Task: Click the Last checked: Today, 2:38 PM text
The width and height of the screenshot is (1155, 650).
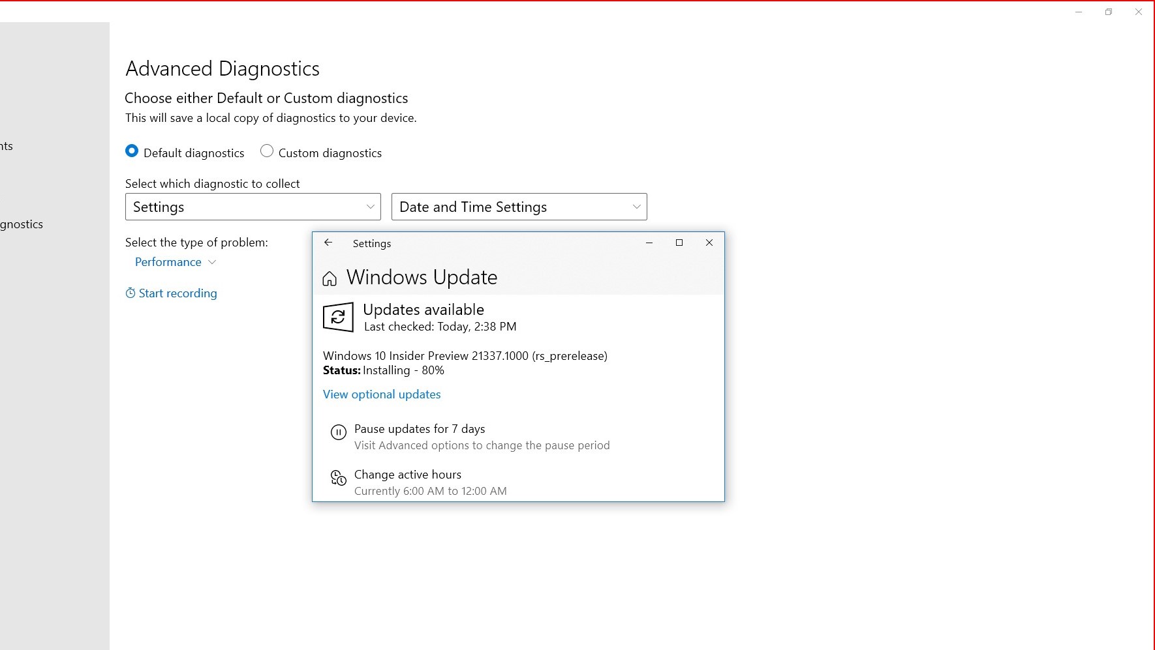Action: [440, 327]
